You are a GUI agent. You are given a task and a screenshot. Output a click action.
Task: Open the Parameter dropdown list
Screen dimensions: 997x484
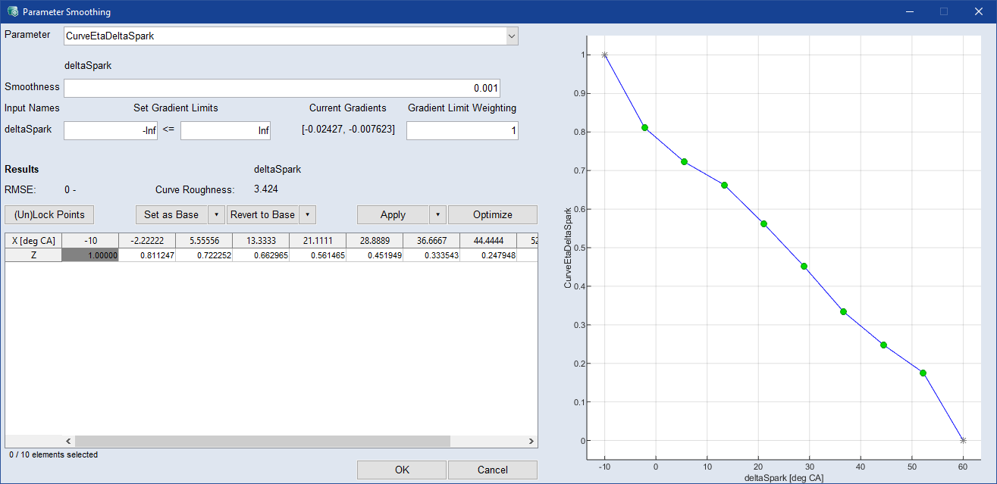[512, 36]
